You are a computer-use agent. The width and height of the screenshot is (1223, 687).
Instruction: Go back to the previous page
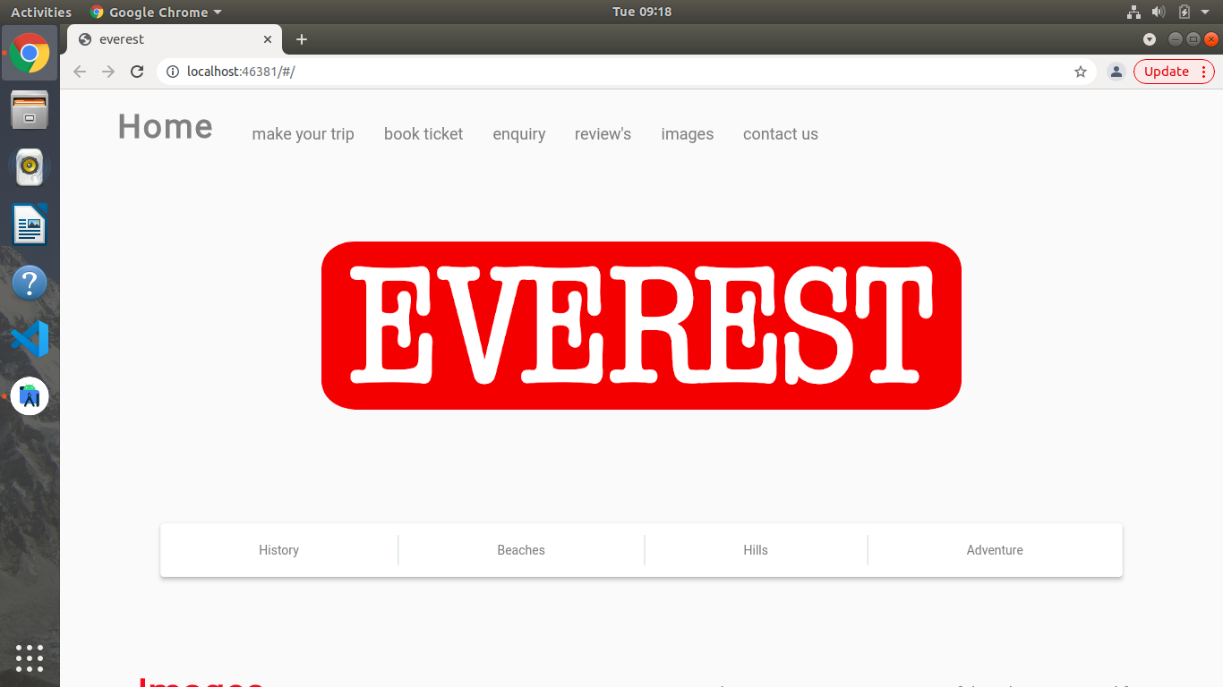(x=80, y=72)
